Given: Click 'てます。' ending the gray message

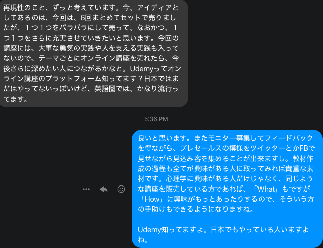Looking at the screenshot, I should 16,99.
